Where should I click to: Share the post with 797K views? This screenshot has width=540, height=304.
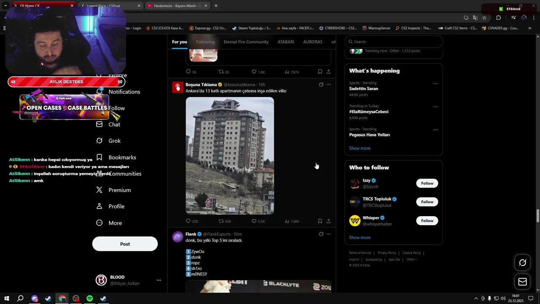pyautogui.click(x=329, y=72)
